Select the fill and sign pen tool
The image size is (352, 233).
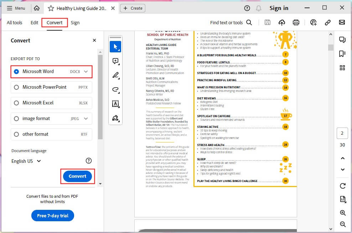tap(115, 118)
